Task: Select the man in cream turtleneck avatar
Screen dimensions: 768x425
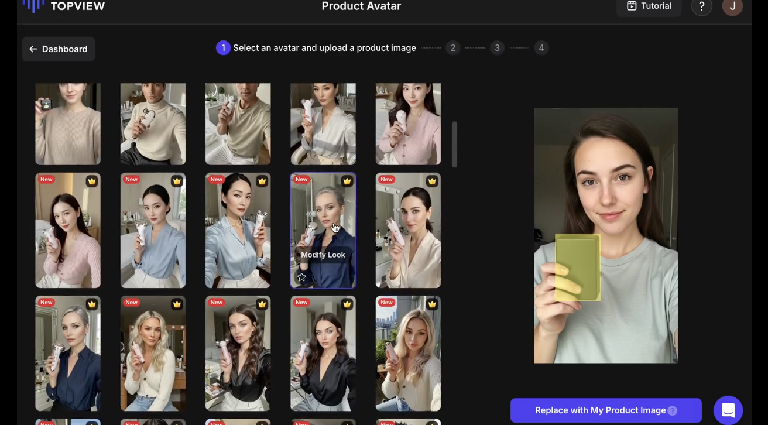Action: pyautogui.click(x=153, y=124)
